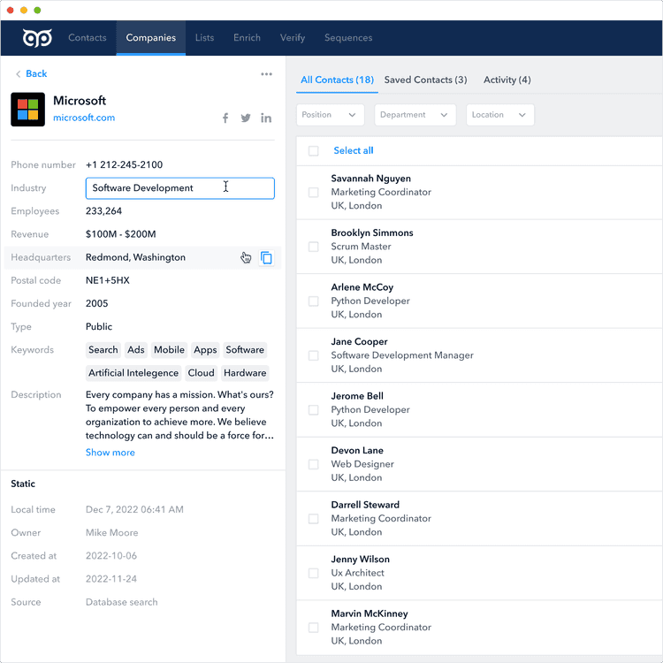The image size is (663, 663).
Task: Tick the checkbox for Savannah Nguyen
Action: pos(314,193)
